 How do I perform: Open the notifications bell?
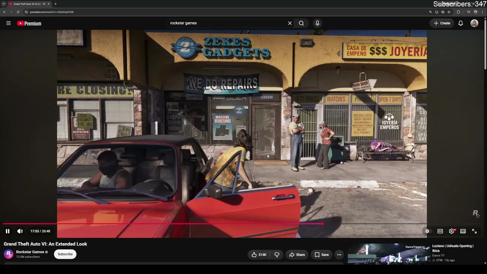(460, 23)
